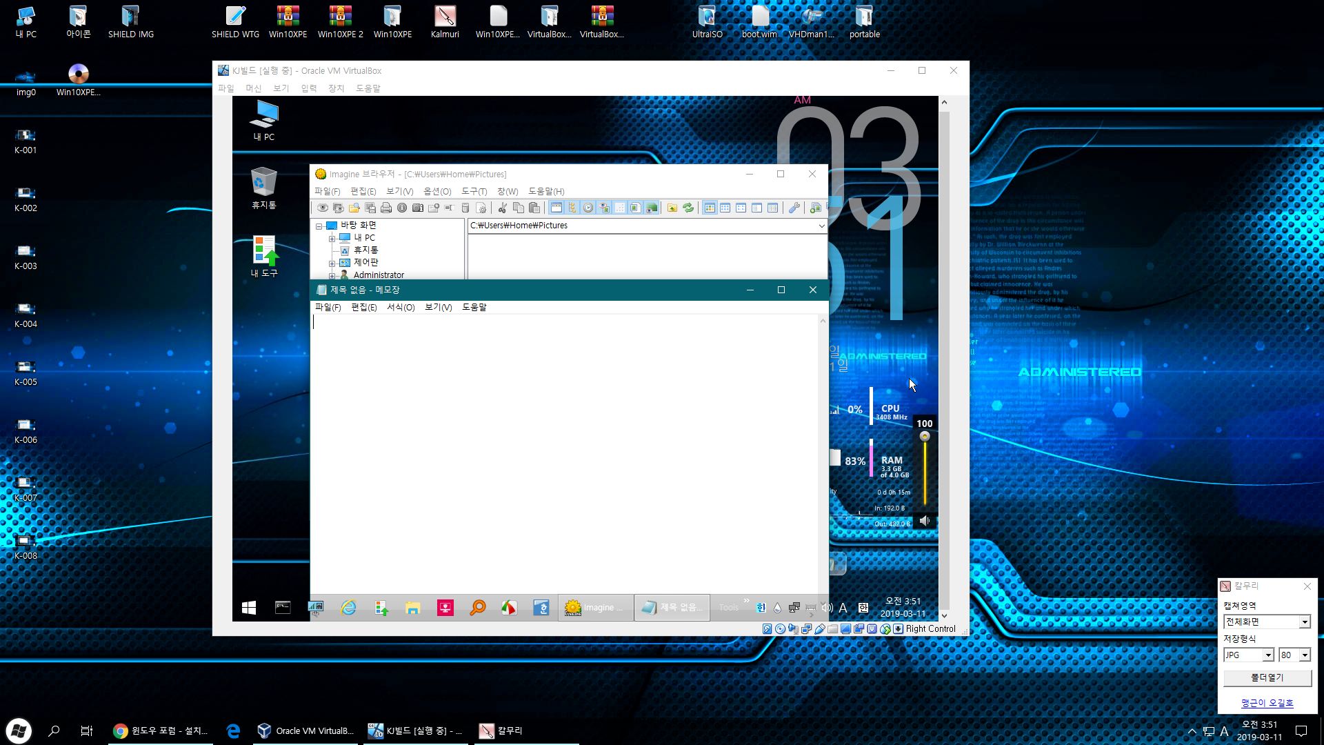
Task: Open the UltraISO desktop shortcut
Action: [x=707, y=21]
